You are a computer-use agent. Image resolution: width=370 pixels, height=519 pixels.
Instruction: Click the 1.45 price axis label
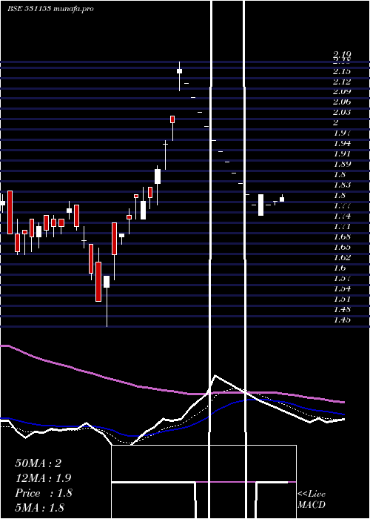coord(342,320)
